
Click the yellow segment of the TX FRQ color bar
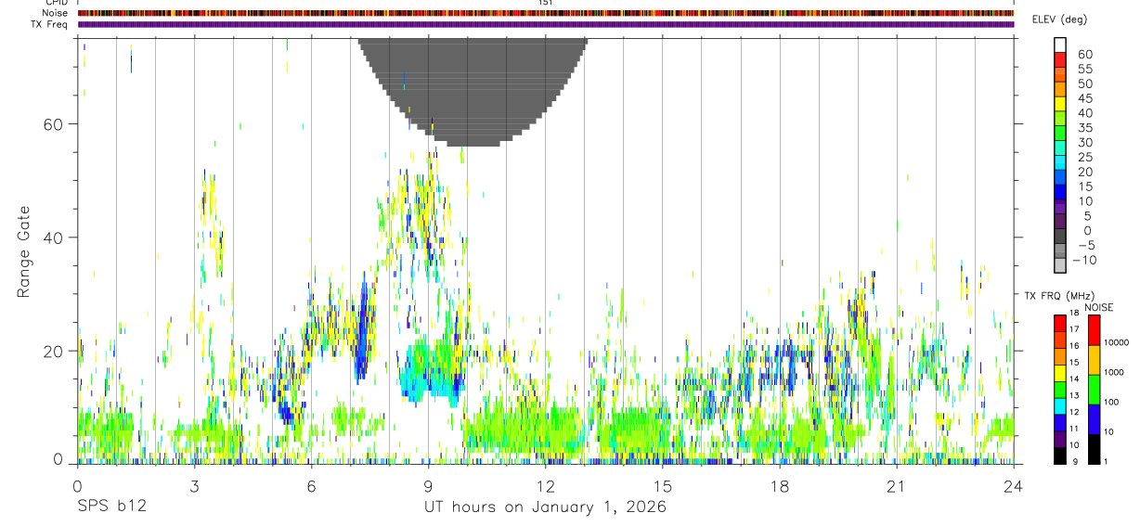(x=1059, y=374)
